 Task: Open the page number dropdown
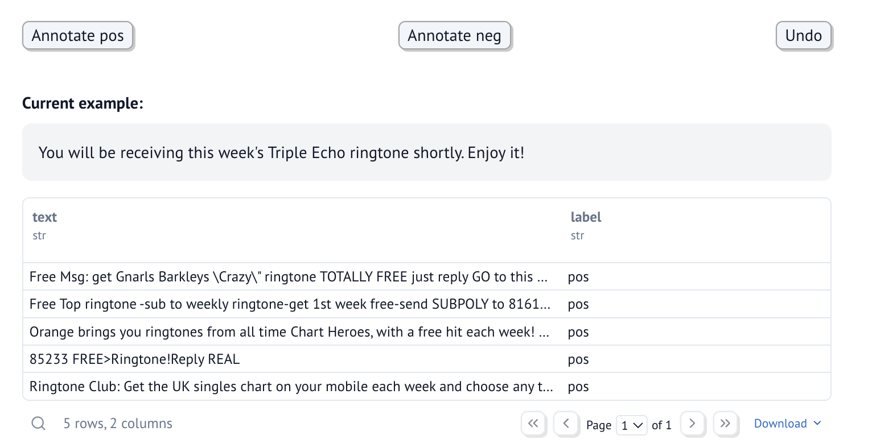click(x=631, y=425)
